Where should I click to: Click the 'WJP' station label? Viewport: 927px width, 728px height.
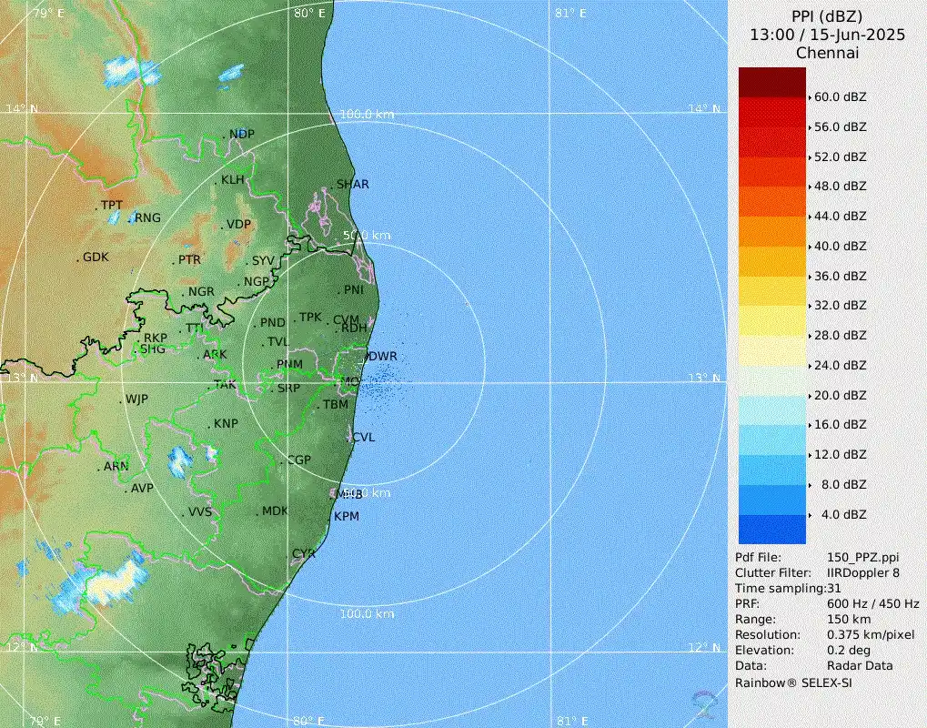(x=136, y=399)
